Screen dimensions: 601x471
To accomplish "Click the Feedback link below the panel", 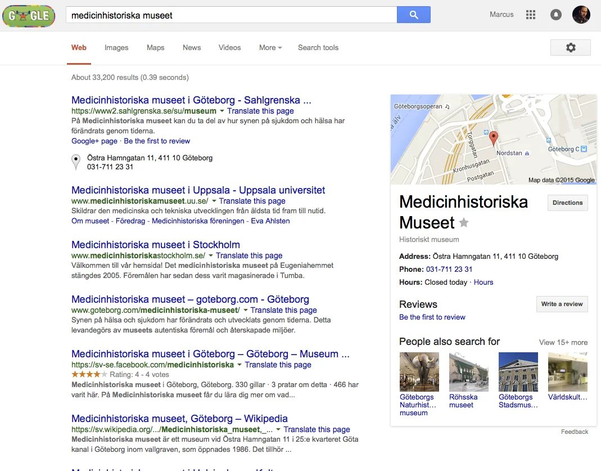I will [x=575, y=432].
